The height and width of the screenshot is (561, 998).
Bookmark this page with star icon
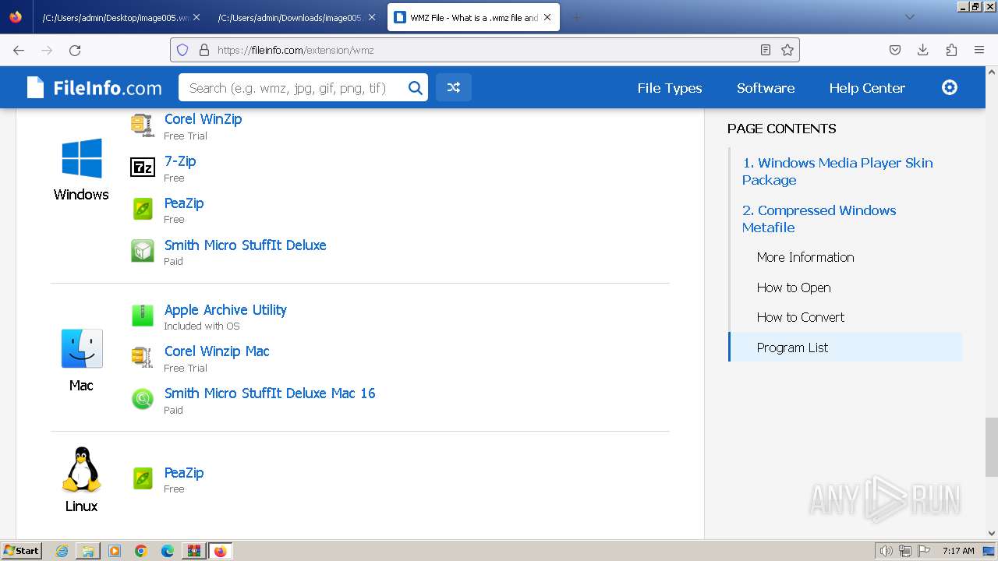coord(787,50)
